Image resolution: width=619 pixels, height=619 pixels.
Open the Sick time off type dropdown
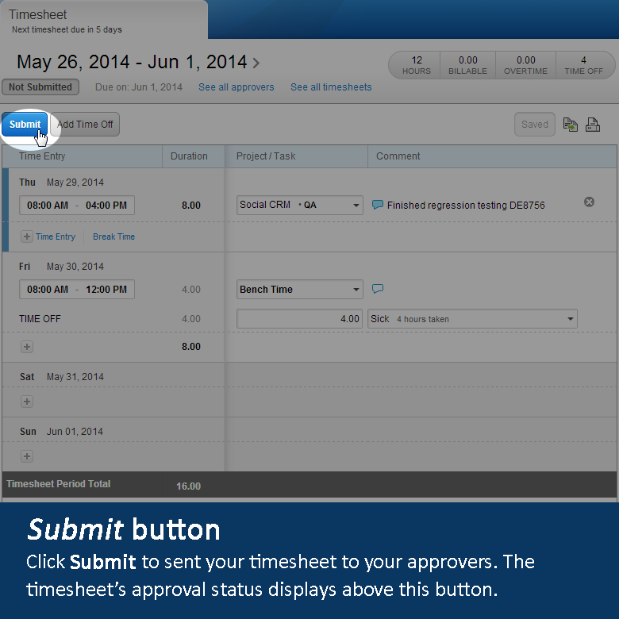(570, 319)
